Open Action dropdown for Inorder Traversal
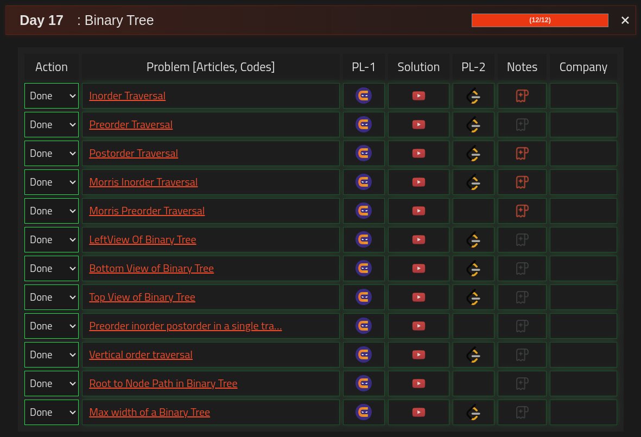Screen dimensions: 641x437 tap(52, 96)
